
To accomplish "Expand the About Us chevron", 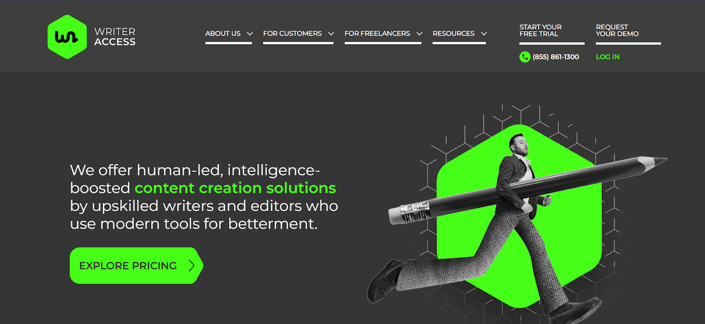I will tap(250, 34).
